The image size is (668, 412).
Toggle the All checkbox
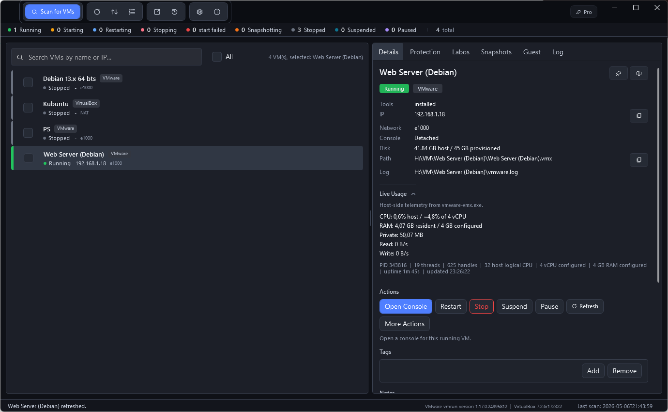click(217, 57)
